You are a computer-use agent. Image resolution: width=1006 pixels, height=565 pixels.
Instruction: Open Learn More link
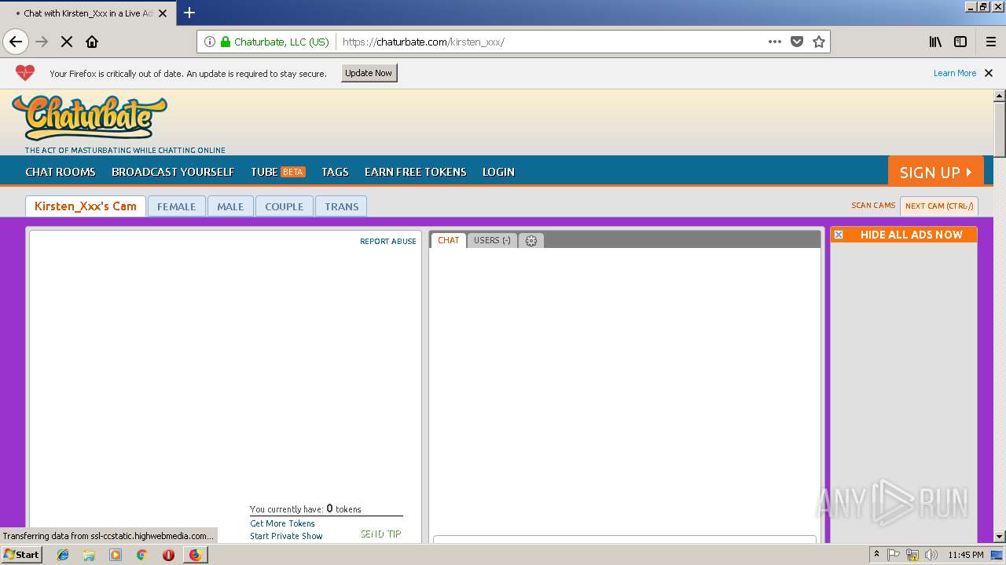955,73
